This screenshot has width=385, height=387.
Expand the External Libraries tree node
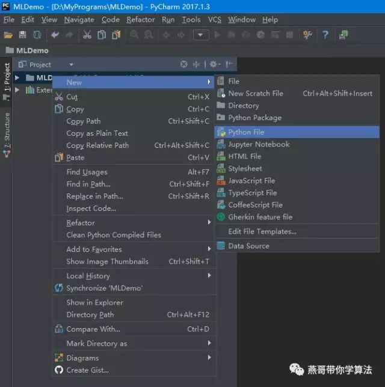tap(17, 90)
